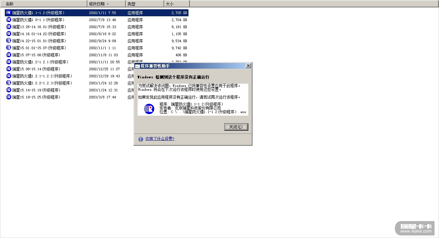Click the date 2000/1/11 7:55
The height and width of the screenshot is (238, 439).
(x=102, y=13)
